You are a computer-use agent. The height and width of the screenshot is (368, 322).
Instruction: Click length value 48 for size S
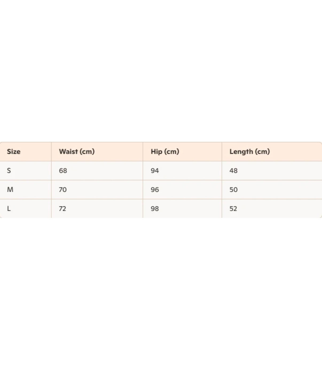pos(234,171)
